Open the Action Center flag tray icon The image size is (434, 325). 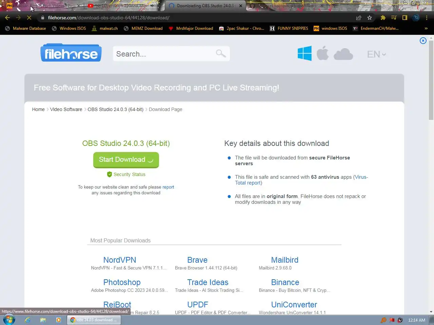coord(392,320)
